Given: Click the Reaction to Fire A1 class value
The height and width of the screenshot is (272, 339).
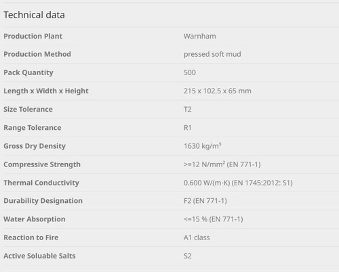Looking at the screenshot, I should coord(197,237).
